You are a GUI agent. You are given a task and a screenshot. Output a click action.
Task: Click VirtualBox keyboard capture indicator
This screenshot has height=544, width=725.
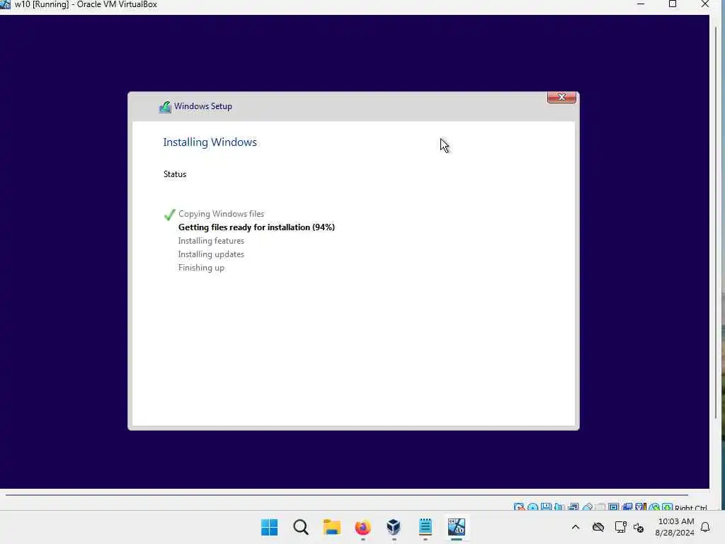click(x=667, y=507)
